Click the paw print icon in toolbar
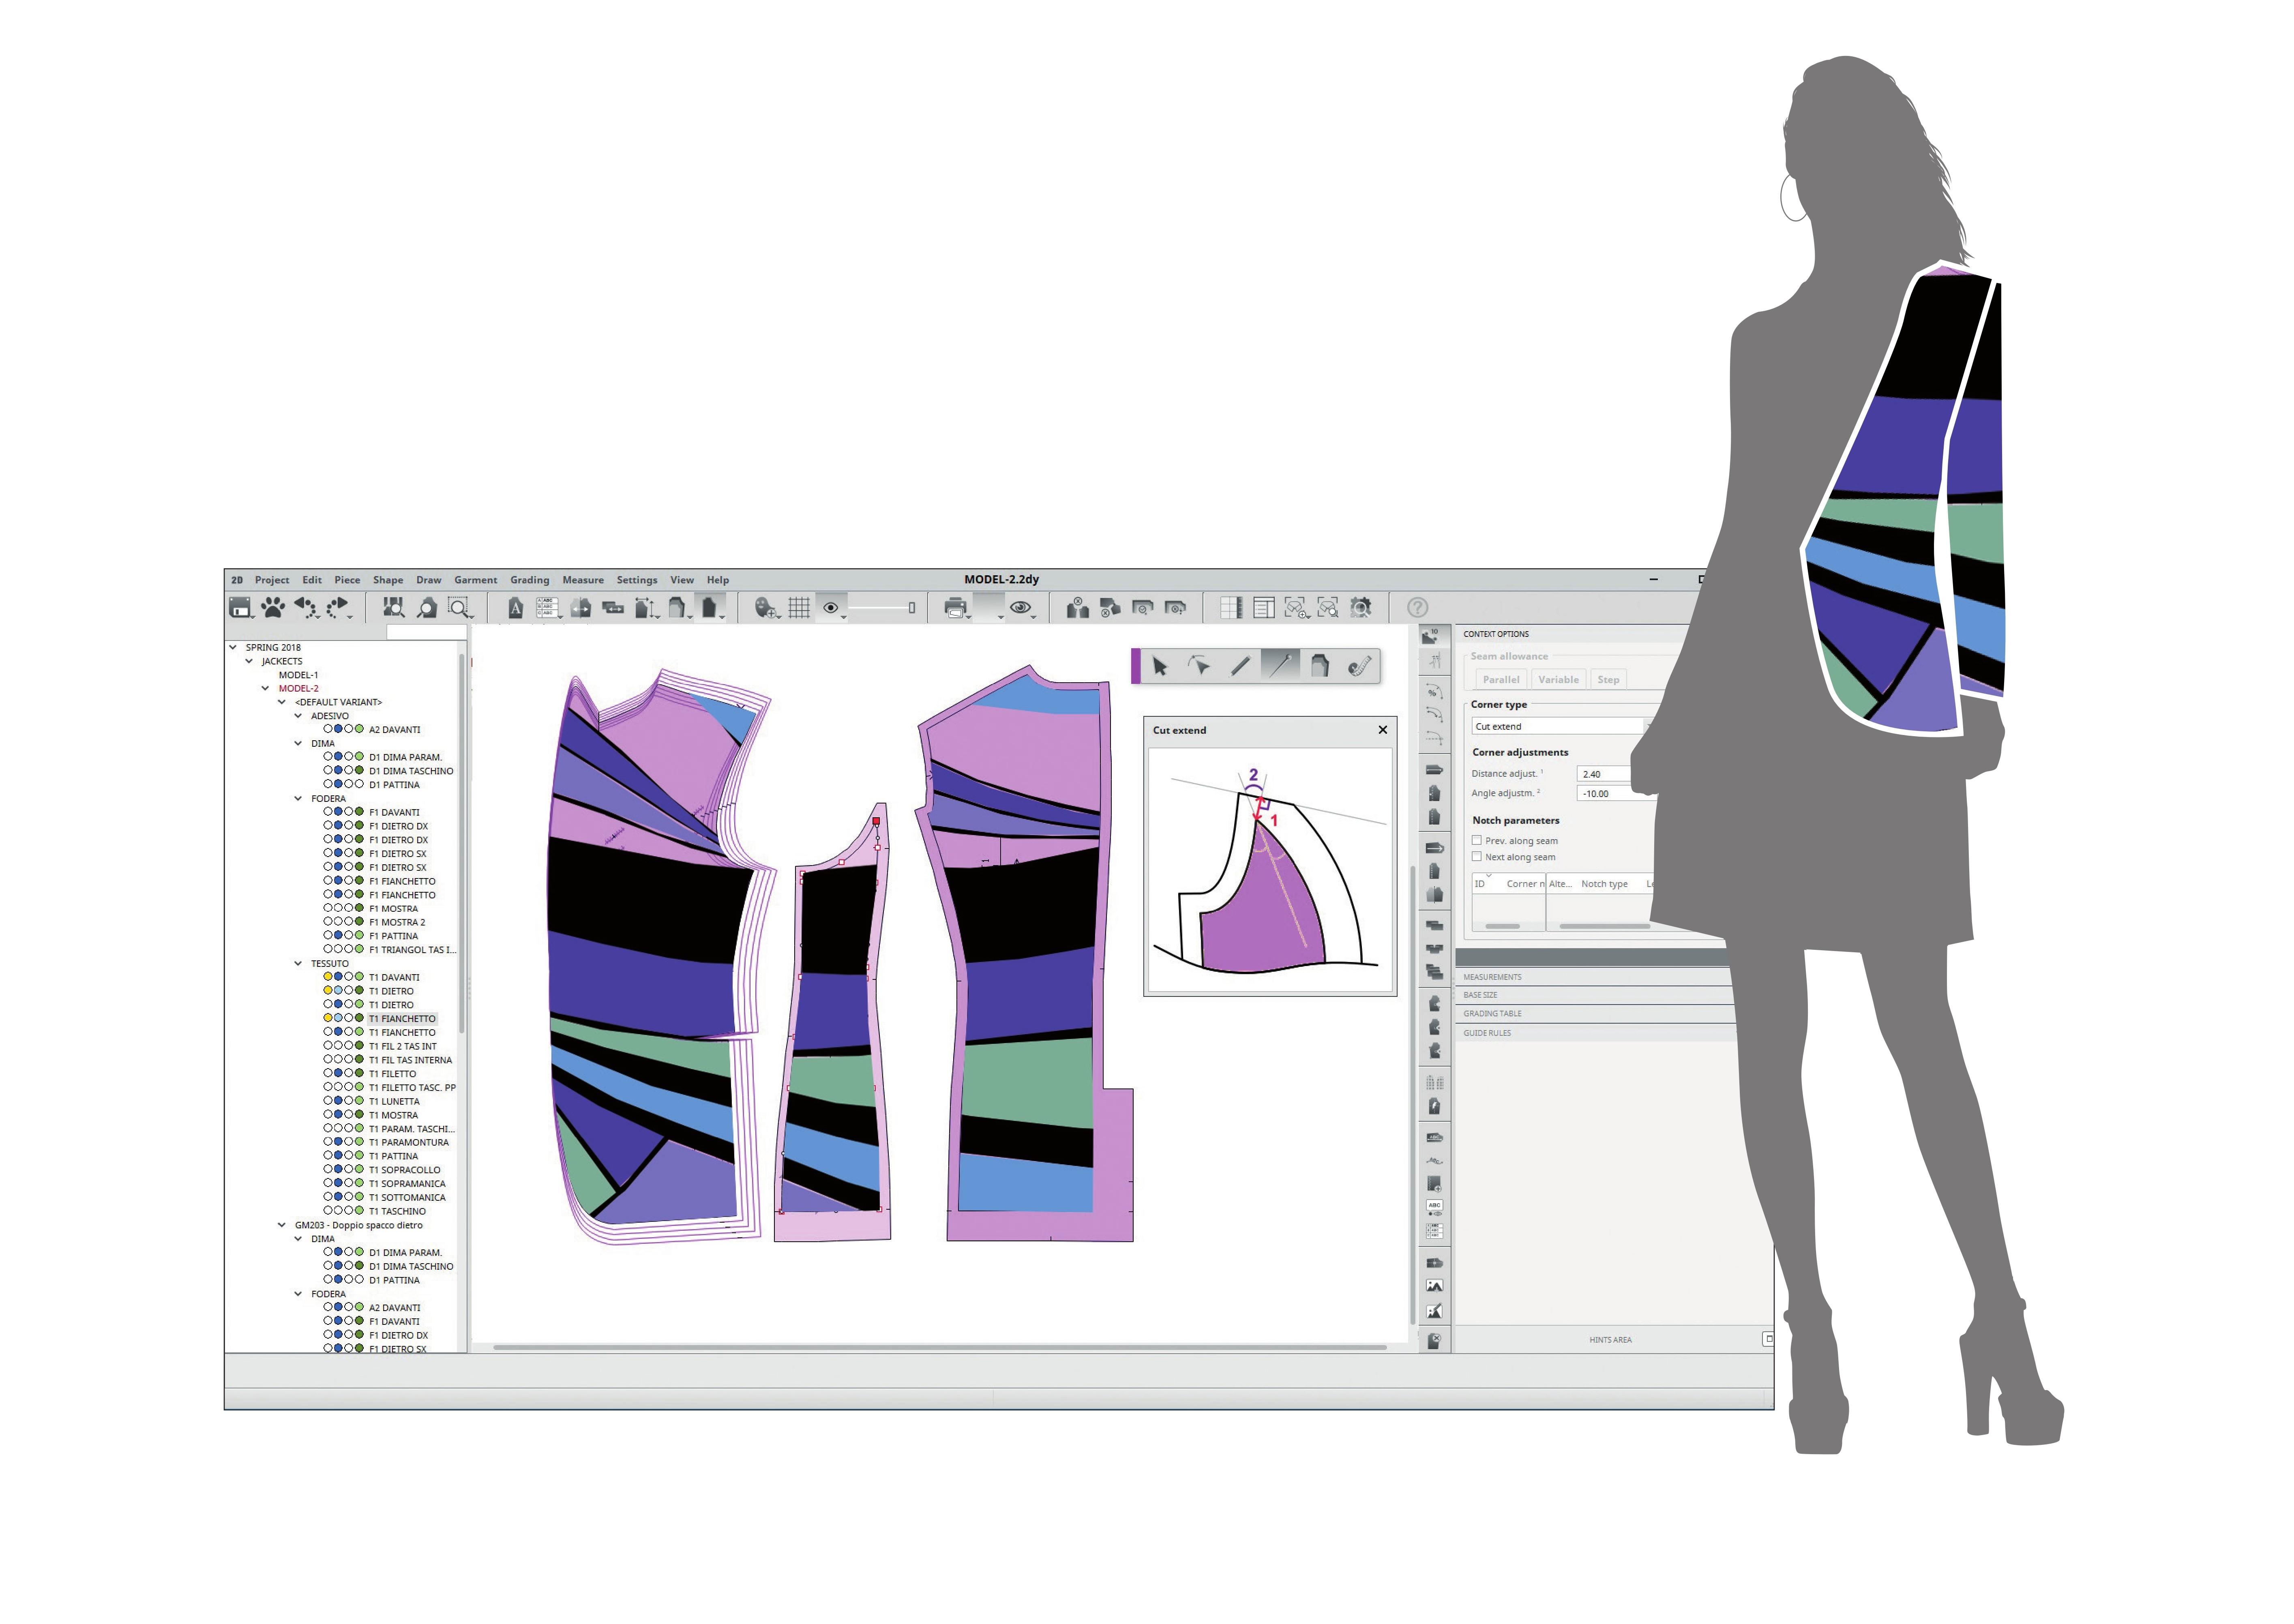Viewport: 2294px width, 1624px height. tap(273, 607)
